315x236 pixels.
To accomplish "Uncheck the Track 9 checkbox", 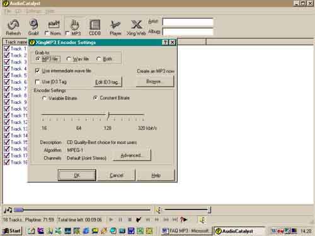I will click(7, 102).
